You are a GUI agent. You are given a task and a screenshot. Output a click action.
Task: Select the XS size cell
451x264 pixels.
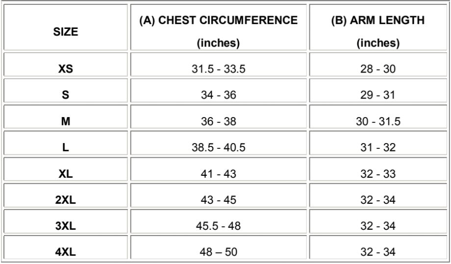tap(66, 69)
